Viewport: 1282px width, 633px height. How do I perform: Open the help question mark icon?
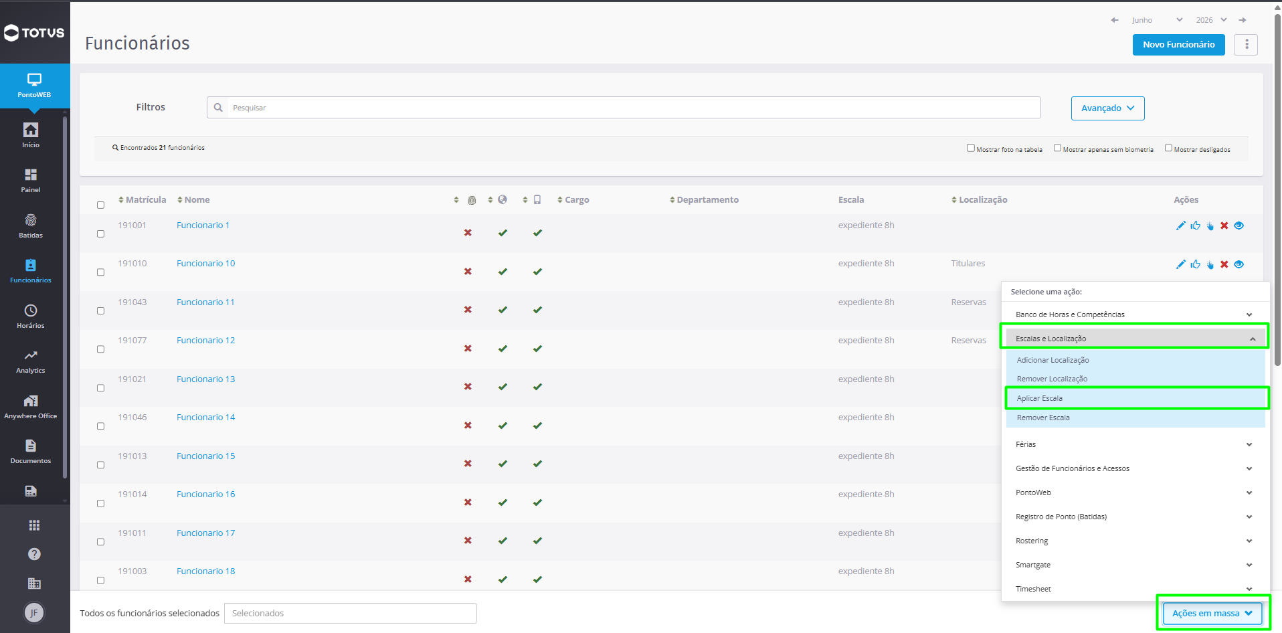pyautogui.click(x=34, y=554)
